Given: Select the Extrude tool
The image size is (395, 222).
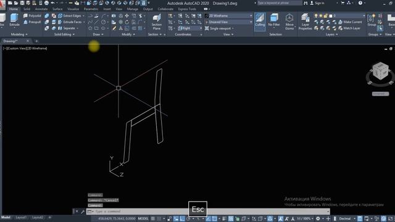Looking at the screenshot, I should [x=14, y=20].
